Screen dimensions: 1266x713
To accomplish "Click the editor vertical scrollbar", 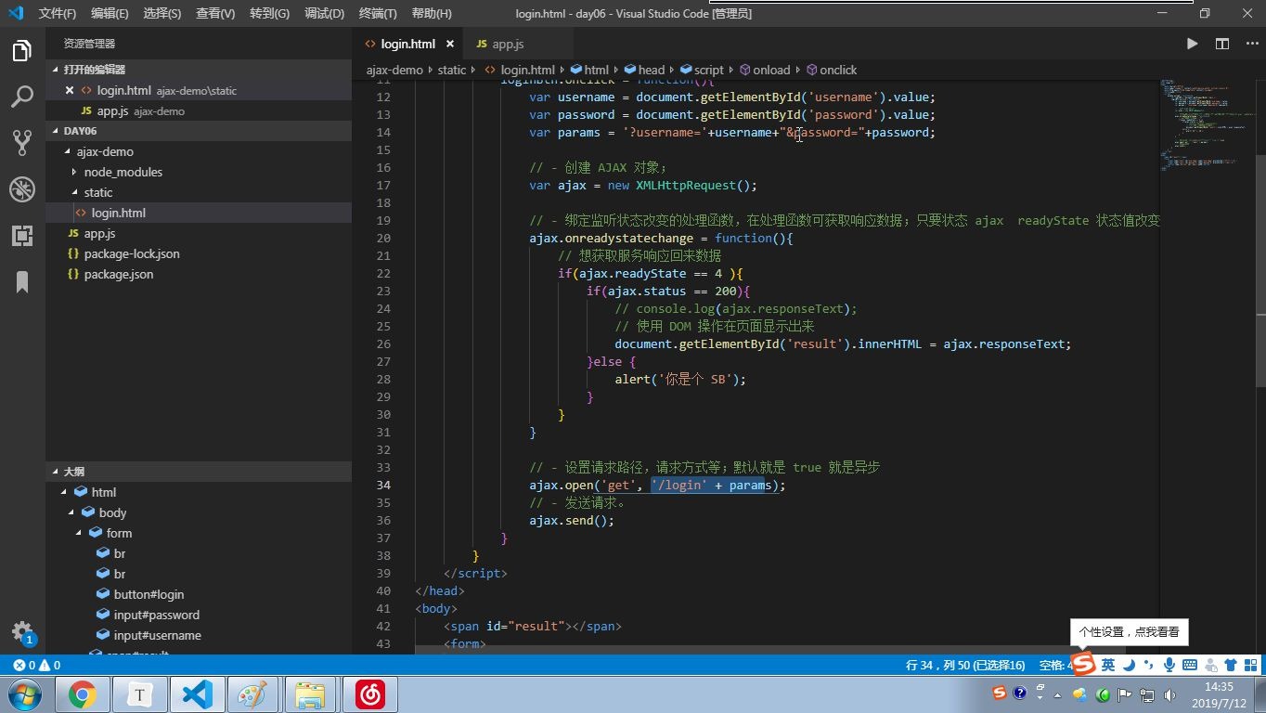I will 1260,270.
